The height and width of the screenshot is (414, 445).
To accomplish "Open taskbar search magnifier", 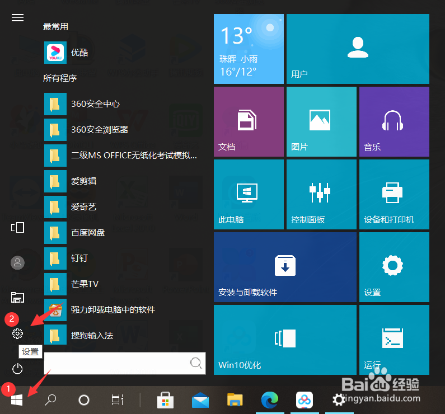I will point(50,400).
